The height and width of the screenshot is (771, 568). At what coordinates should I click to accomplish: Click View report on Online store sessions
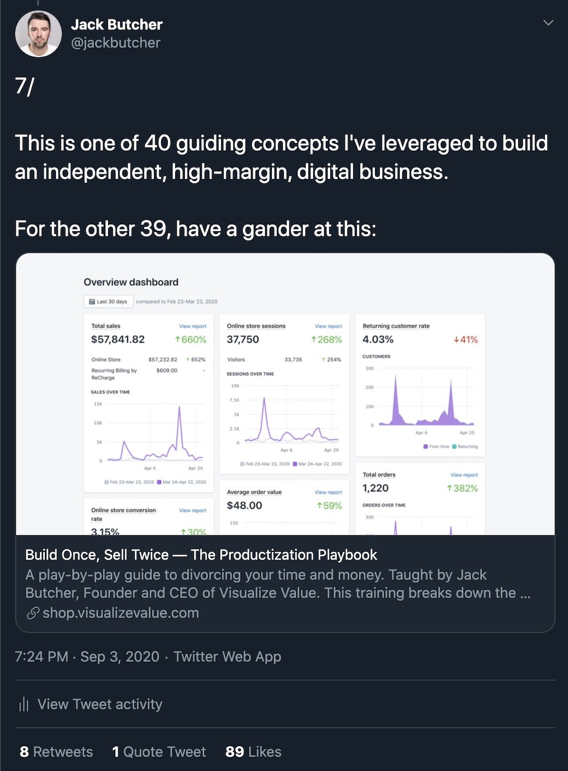coord(329,326)
